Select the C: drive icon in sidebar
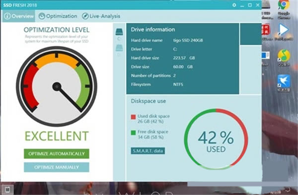The image size is (298, 195). click(x=119, y=32)
